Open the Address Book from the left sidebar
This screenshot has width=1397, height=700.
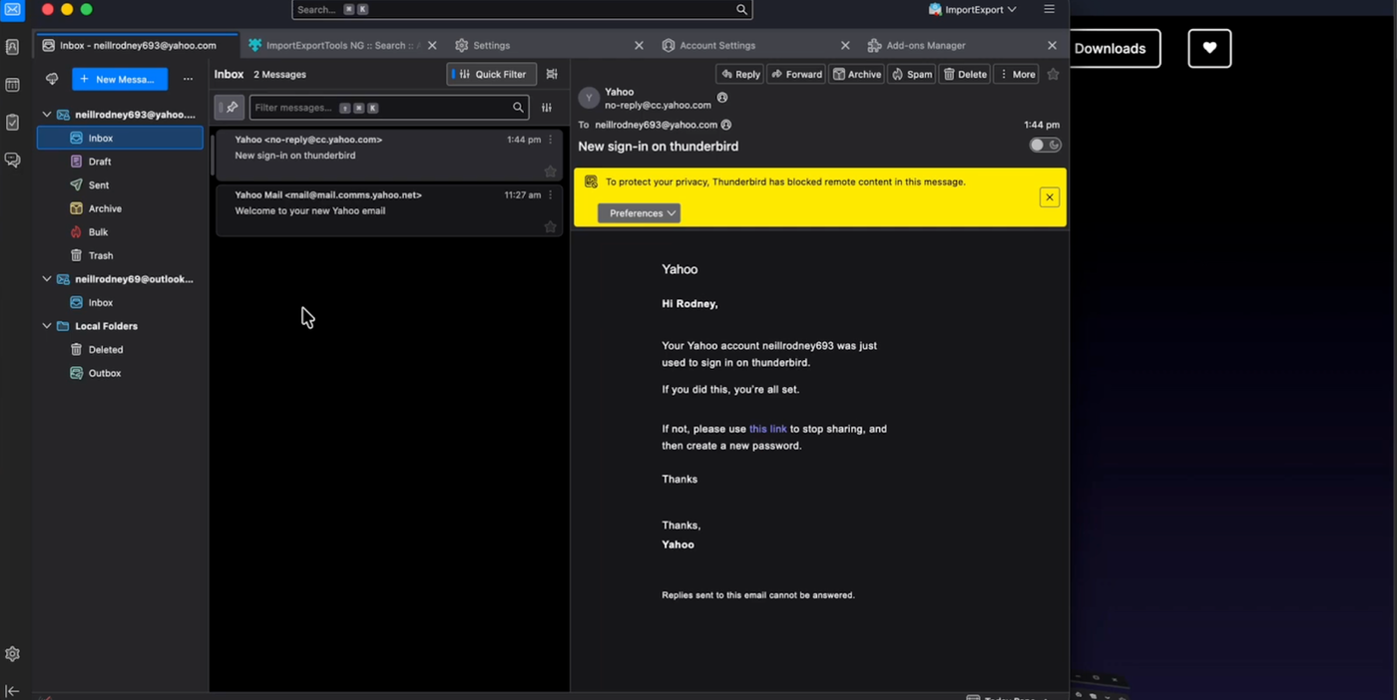13,47
